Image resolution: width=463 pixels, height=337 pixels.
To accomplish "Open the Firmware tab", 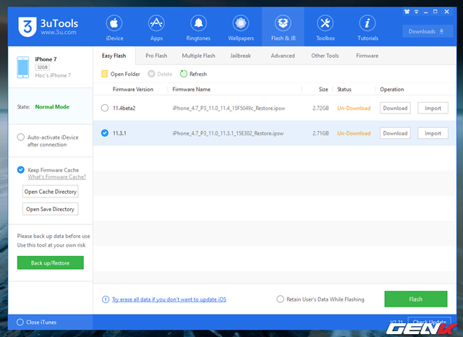I will pyautogui.click(x=367, y=56).
